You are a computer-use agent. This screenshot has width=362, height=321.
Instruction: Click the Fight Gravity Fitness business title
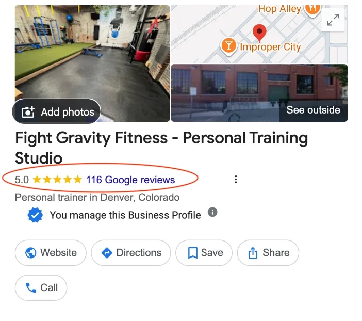pyautogui.click(x=161, y=148)
